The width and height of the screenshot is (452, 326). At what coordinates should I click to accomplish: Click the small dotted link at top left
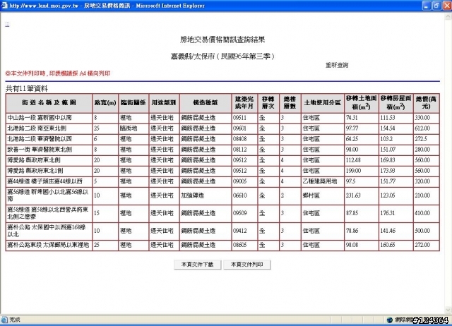point(7,25)
